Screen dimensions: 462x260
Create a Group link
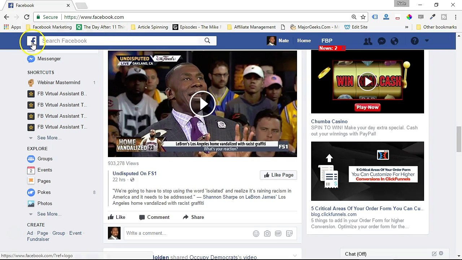tap(58, 233)
